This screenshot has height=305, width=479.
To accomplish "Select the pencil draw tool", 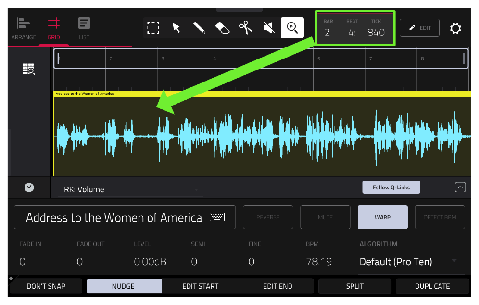I will tap(199, 28).
